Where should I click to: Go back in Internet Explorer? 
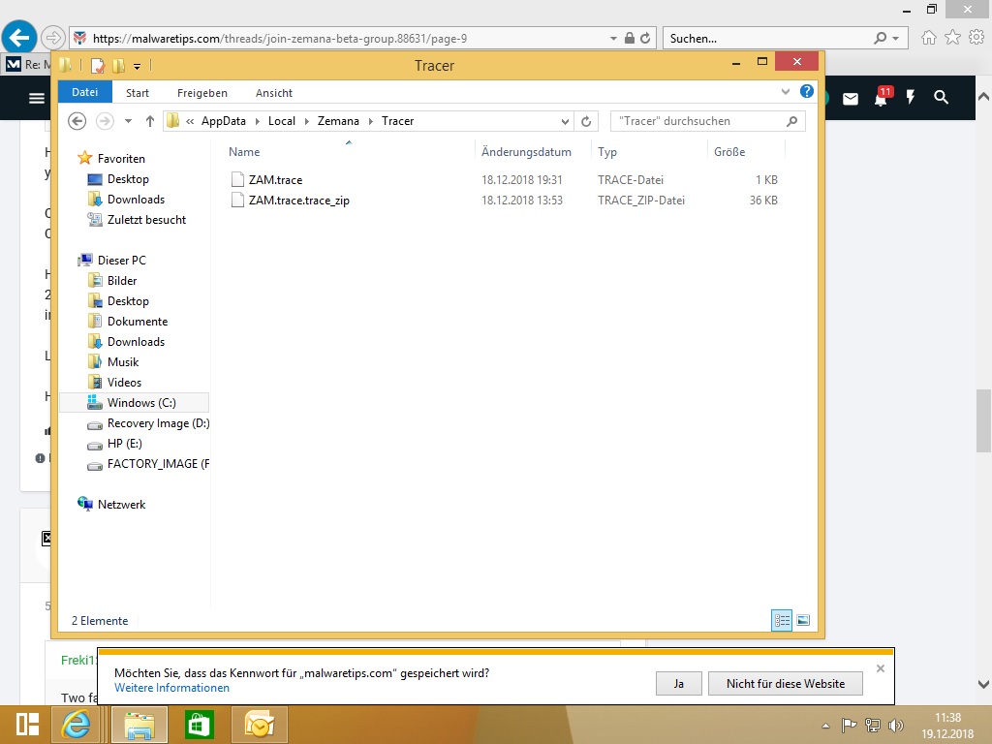(19, 38)
